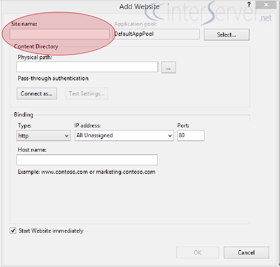
Task: Click the OK button
Action: click(197, 253)
